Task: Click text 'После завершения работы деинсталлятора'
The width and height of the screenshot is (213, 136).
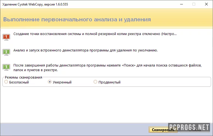Action: [x=50, y=65]
